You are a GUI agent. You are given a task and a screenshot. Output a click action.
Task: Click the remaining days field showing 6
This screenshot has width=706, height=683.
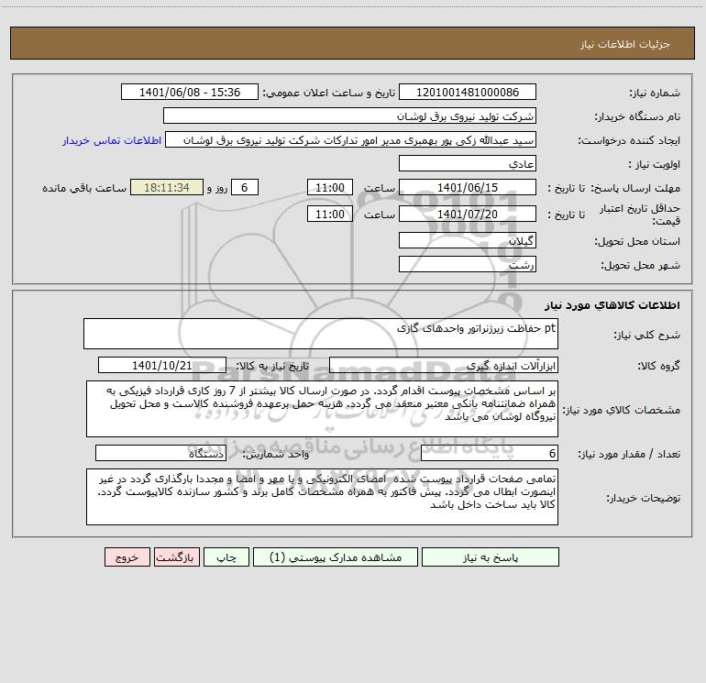pos(245,187)
